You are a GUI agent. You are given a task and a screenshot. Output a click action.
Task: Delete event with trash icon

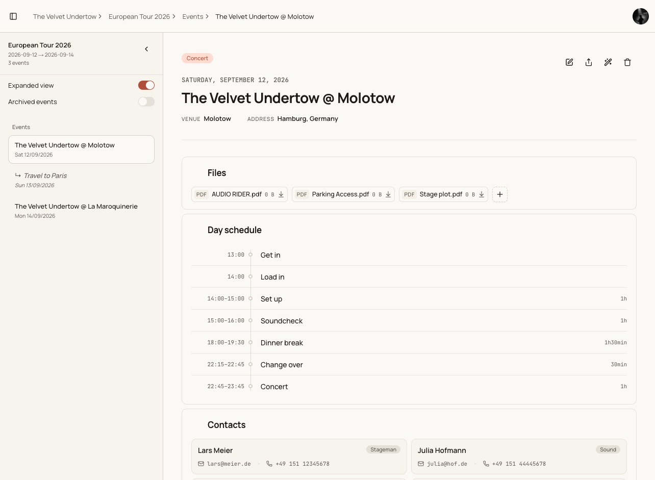(x=627, y=62)
